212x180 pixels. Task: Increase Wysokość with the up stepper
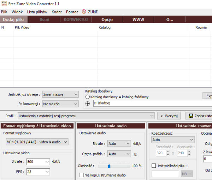[x=189, y=151]
